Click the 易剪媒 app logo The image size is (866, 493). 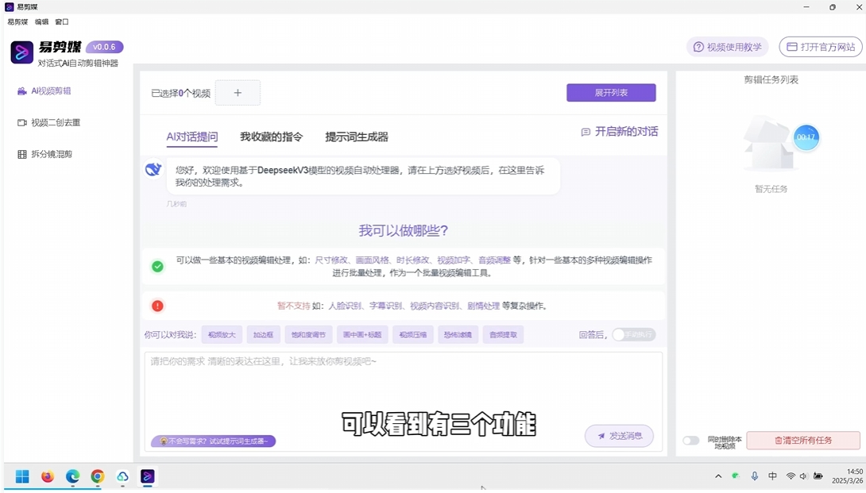pos(22,52)
